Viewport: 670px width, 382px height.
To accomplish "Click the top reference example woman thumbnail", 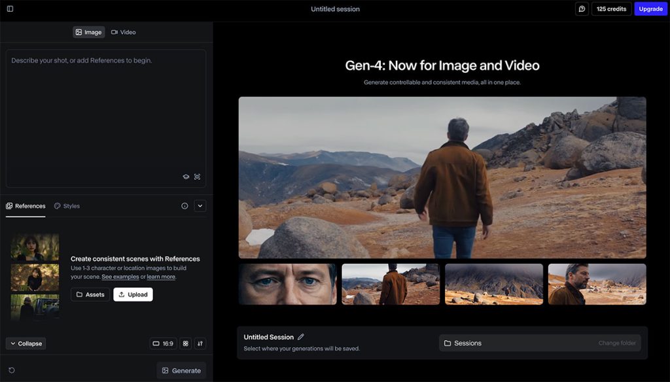I will click(35, 247).
